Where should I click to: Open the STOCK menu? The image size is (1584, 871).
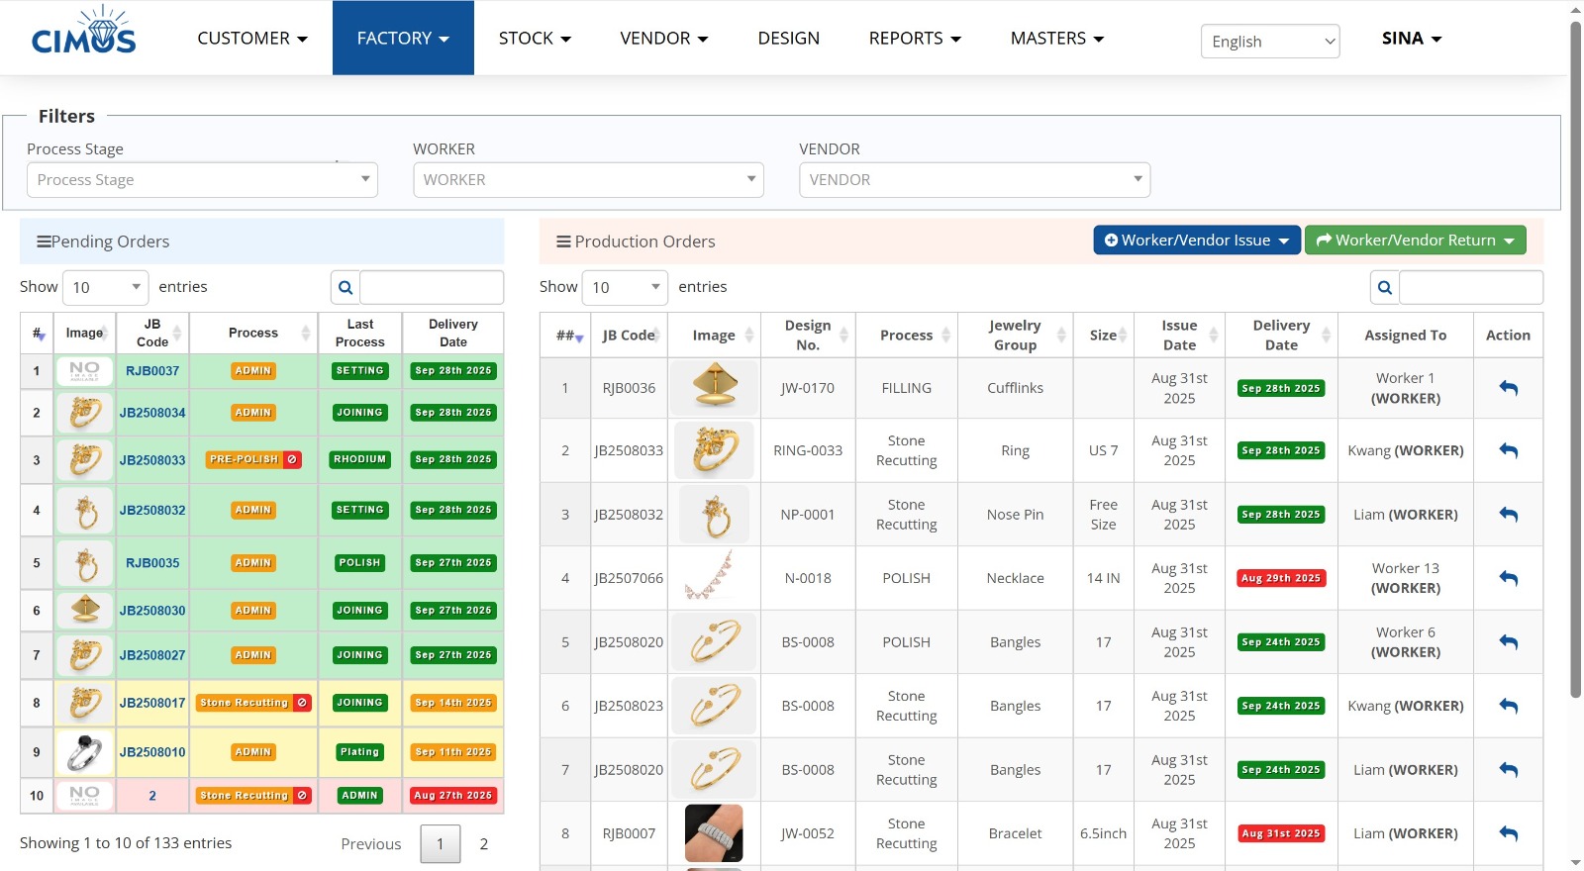(535, 39)
